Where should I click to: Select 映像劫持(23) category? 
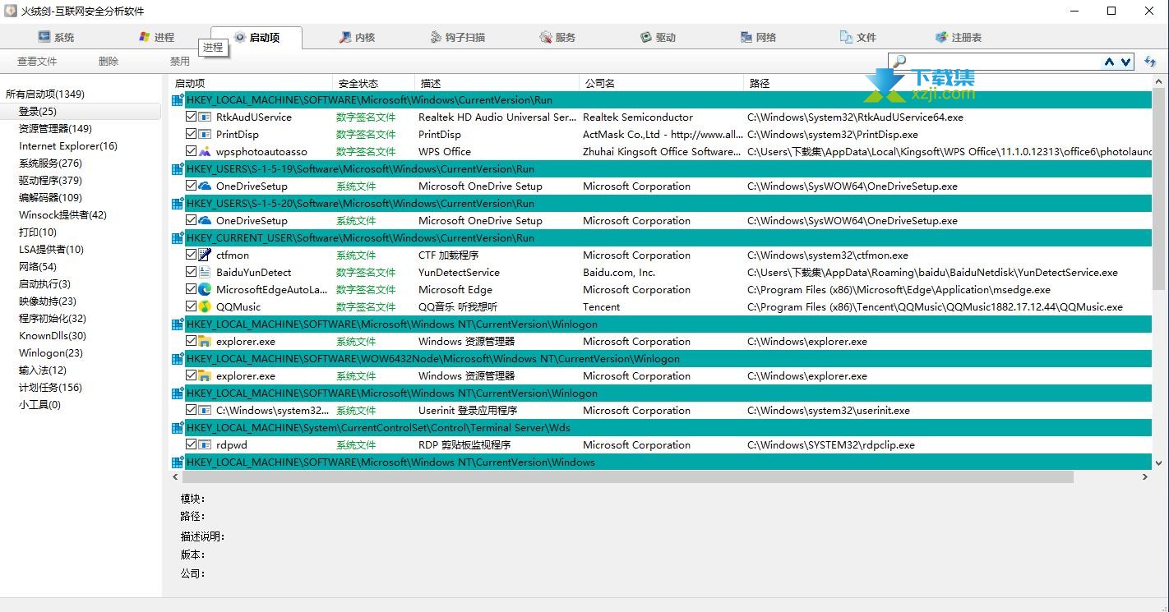coord(48,301)
